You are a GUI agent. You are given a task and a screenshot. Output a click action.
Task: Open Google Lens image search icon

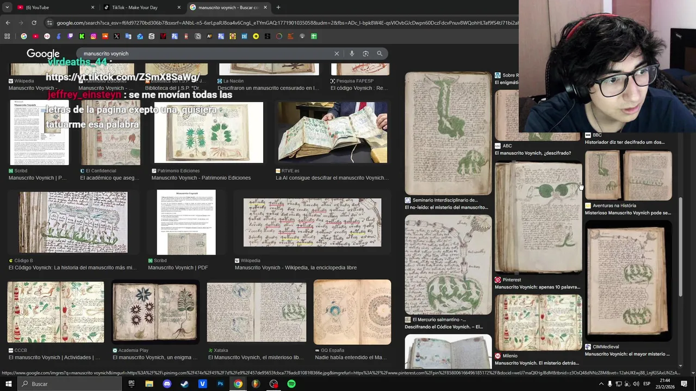pos(365,54)
